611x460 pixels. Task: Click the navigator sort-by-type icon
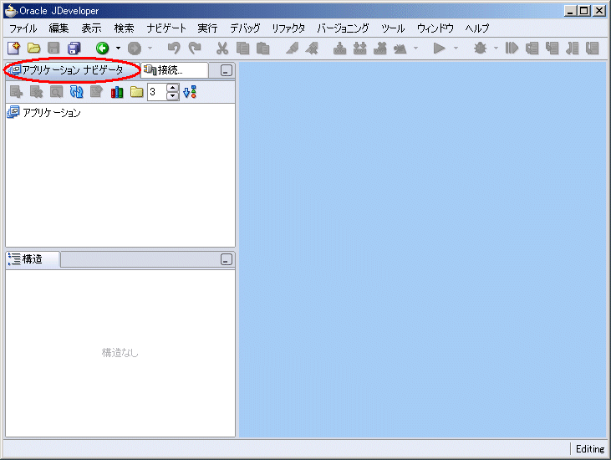(190, 92)
